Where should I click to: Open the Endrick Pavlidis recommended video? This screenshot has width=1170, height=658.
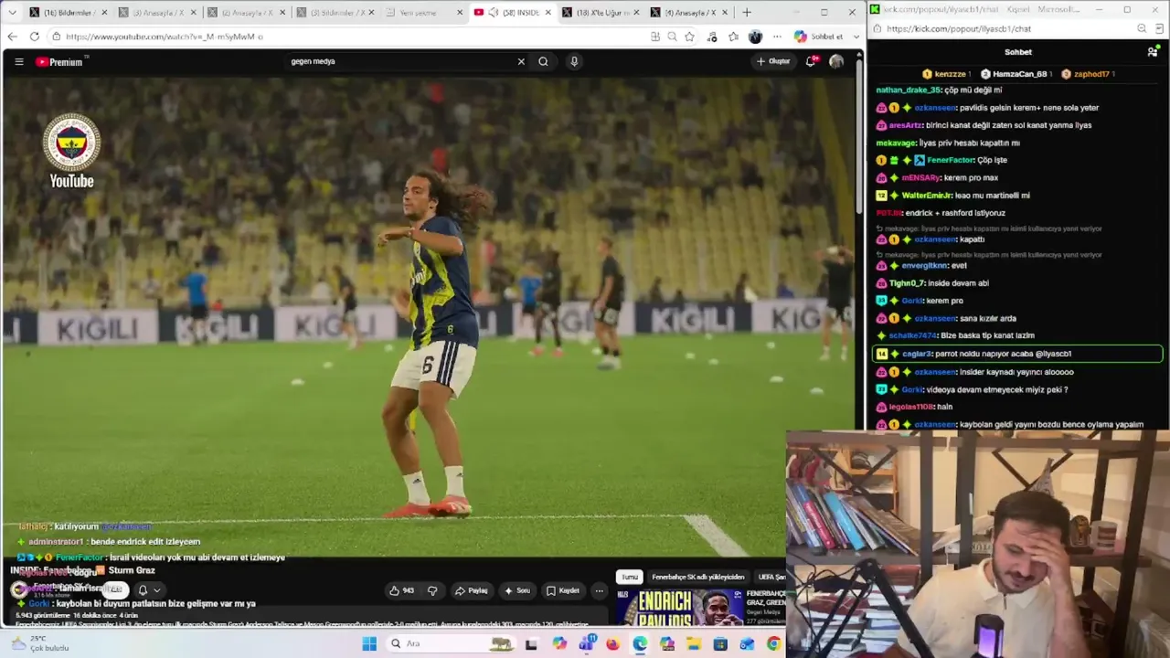coord(678,608)
